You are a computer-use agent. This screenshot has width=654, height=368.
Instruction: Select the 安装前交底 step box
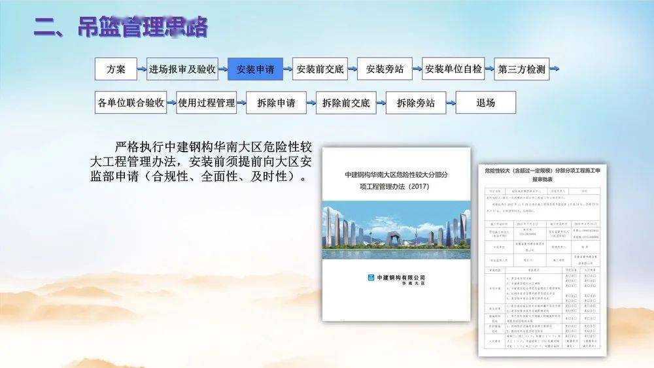(x=320, y=69)
